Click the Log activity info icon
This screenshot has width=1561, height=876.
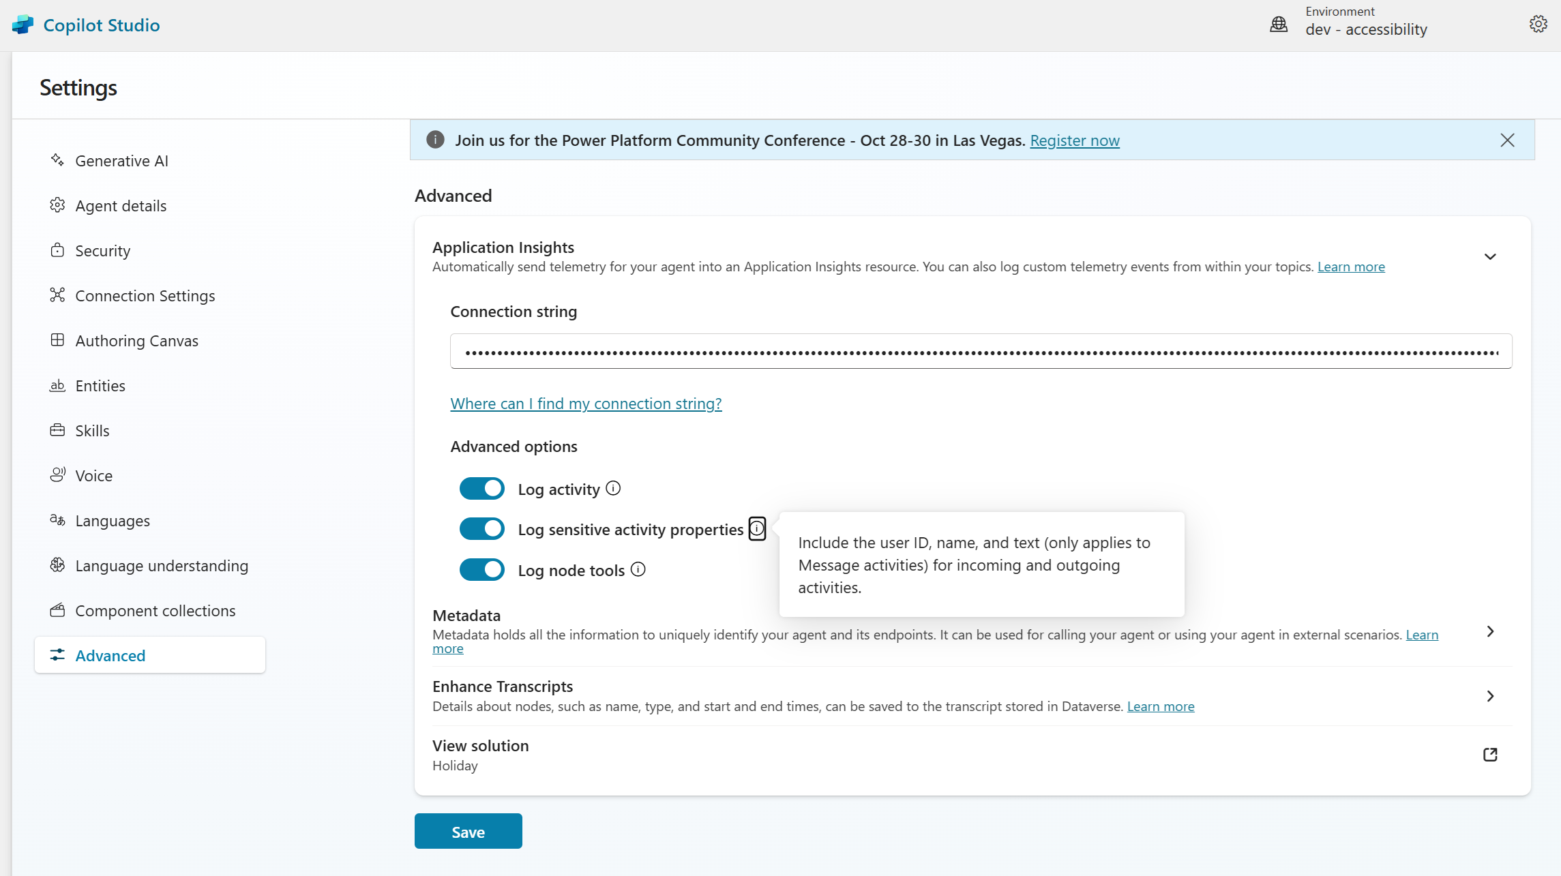point(612,488)
